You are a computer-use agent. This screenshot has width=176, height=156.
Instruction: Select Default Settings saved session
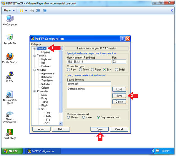point(76,89)
